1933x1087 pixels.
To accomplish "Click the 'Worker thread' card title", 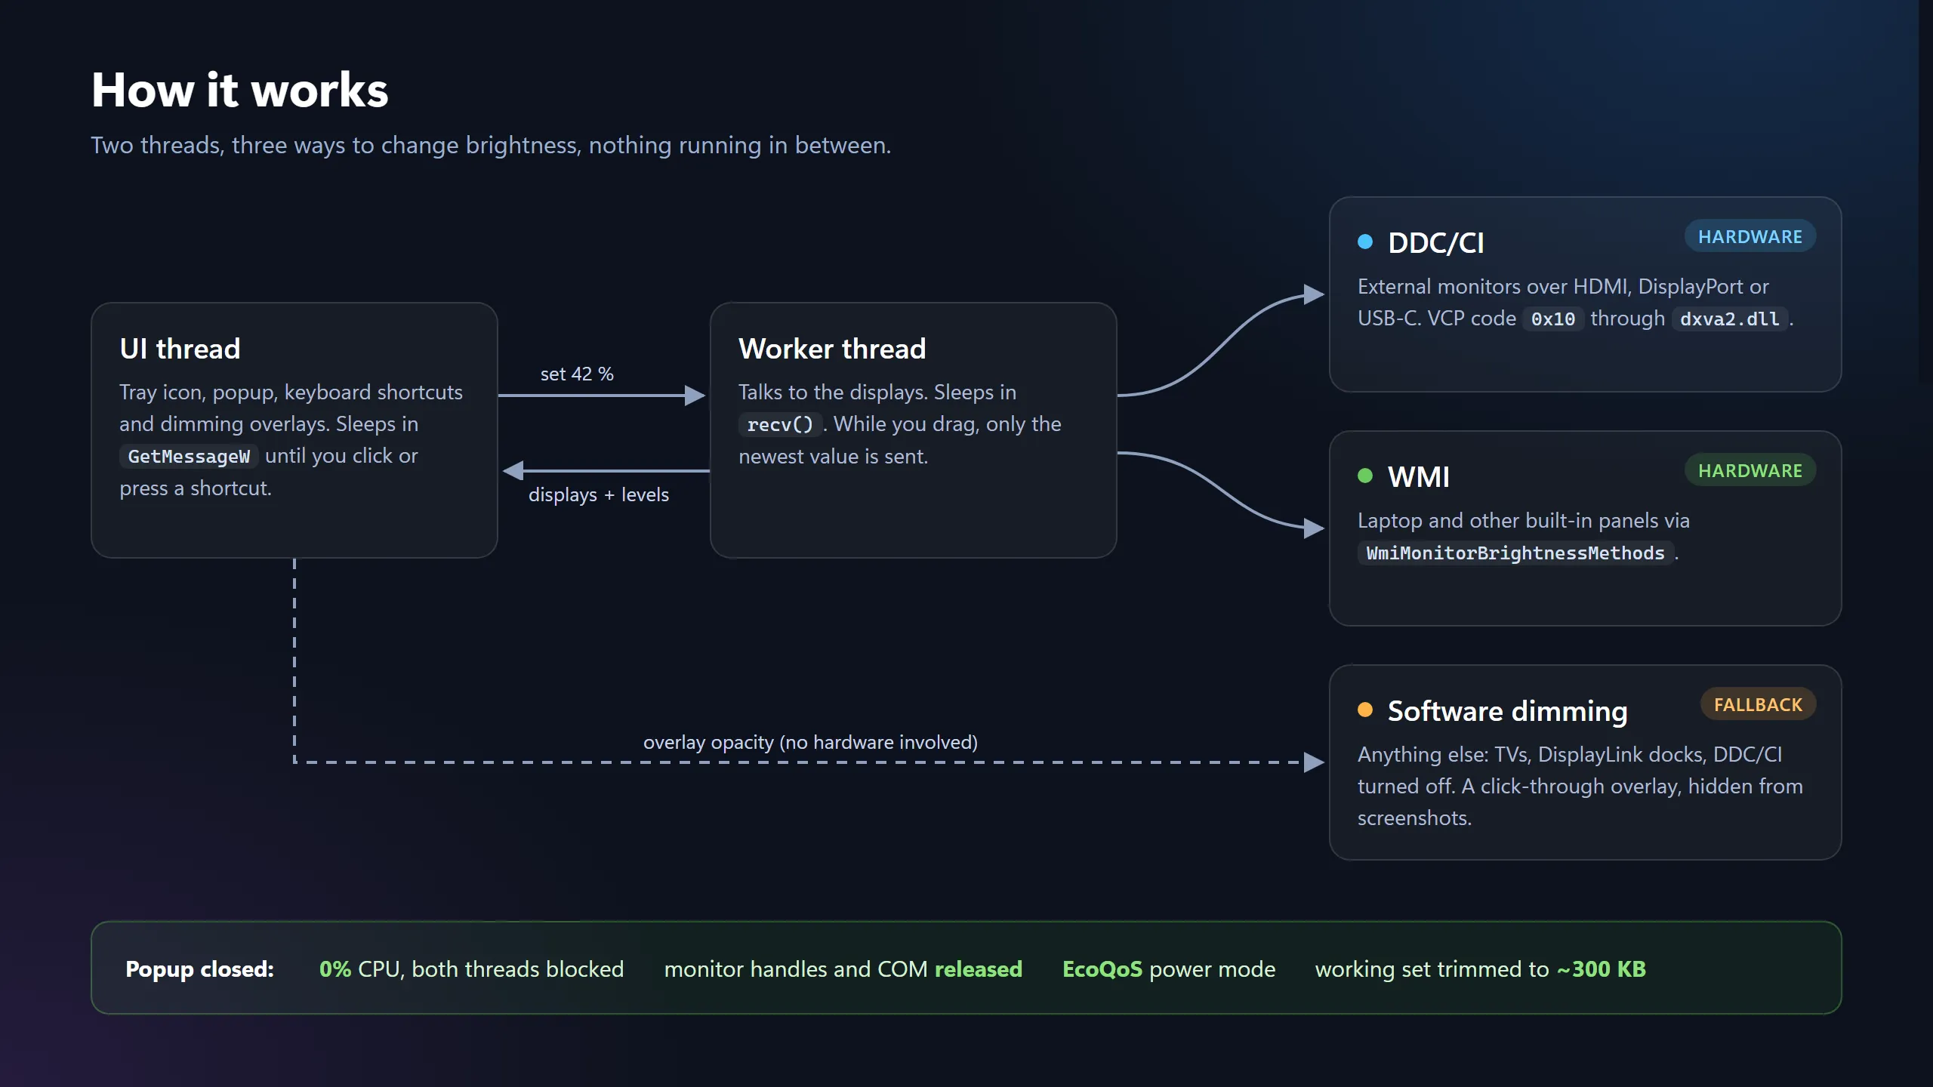I will 832,349.
